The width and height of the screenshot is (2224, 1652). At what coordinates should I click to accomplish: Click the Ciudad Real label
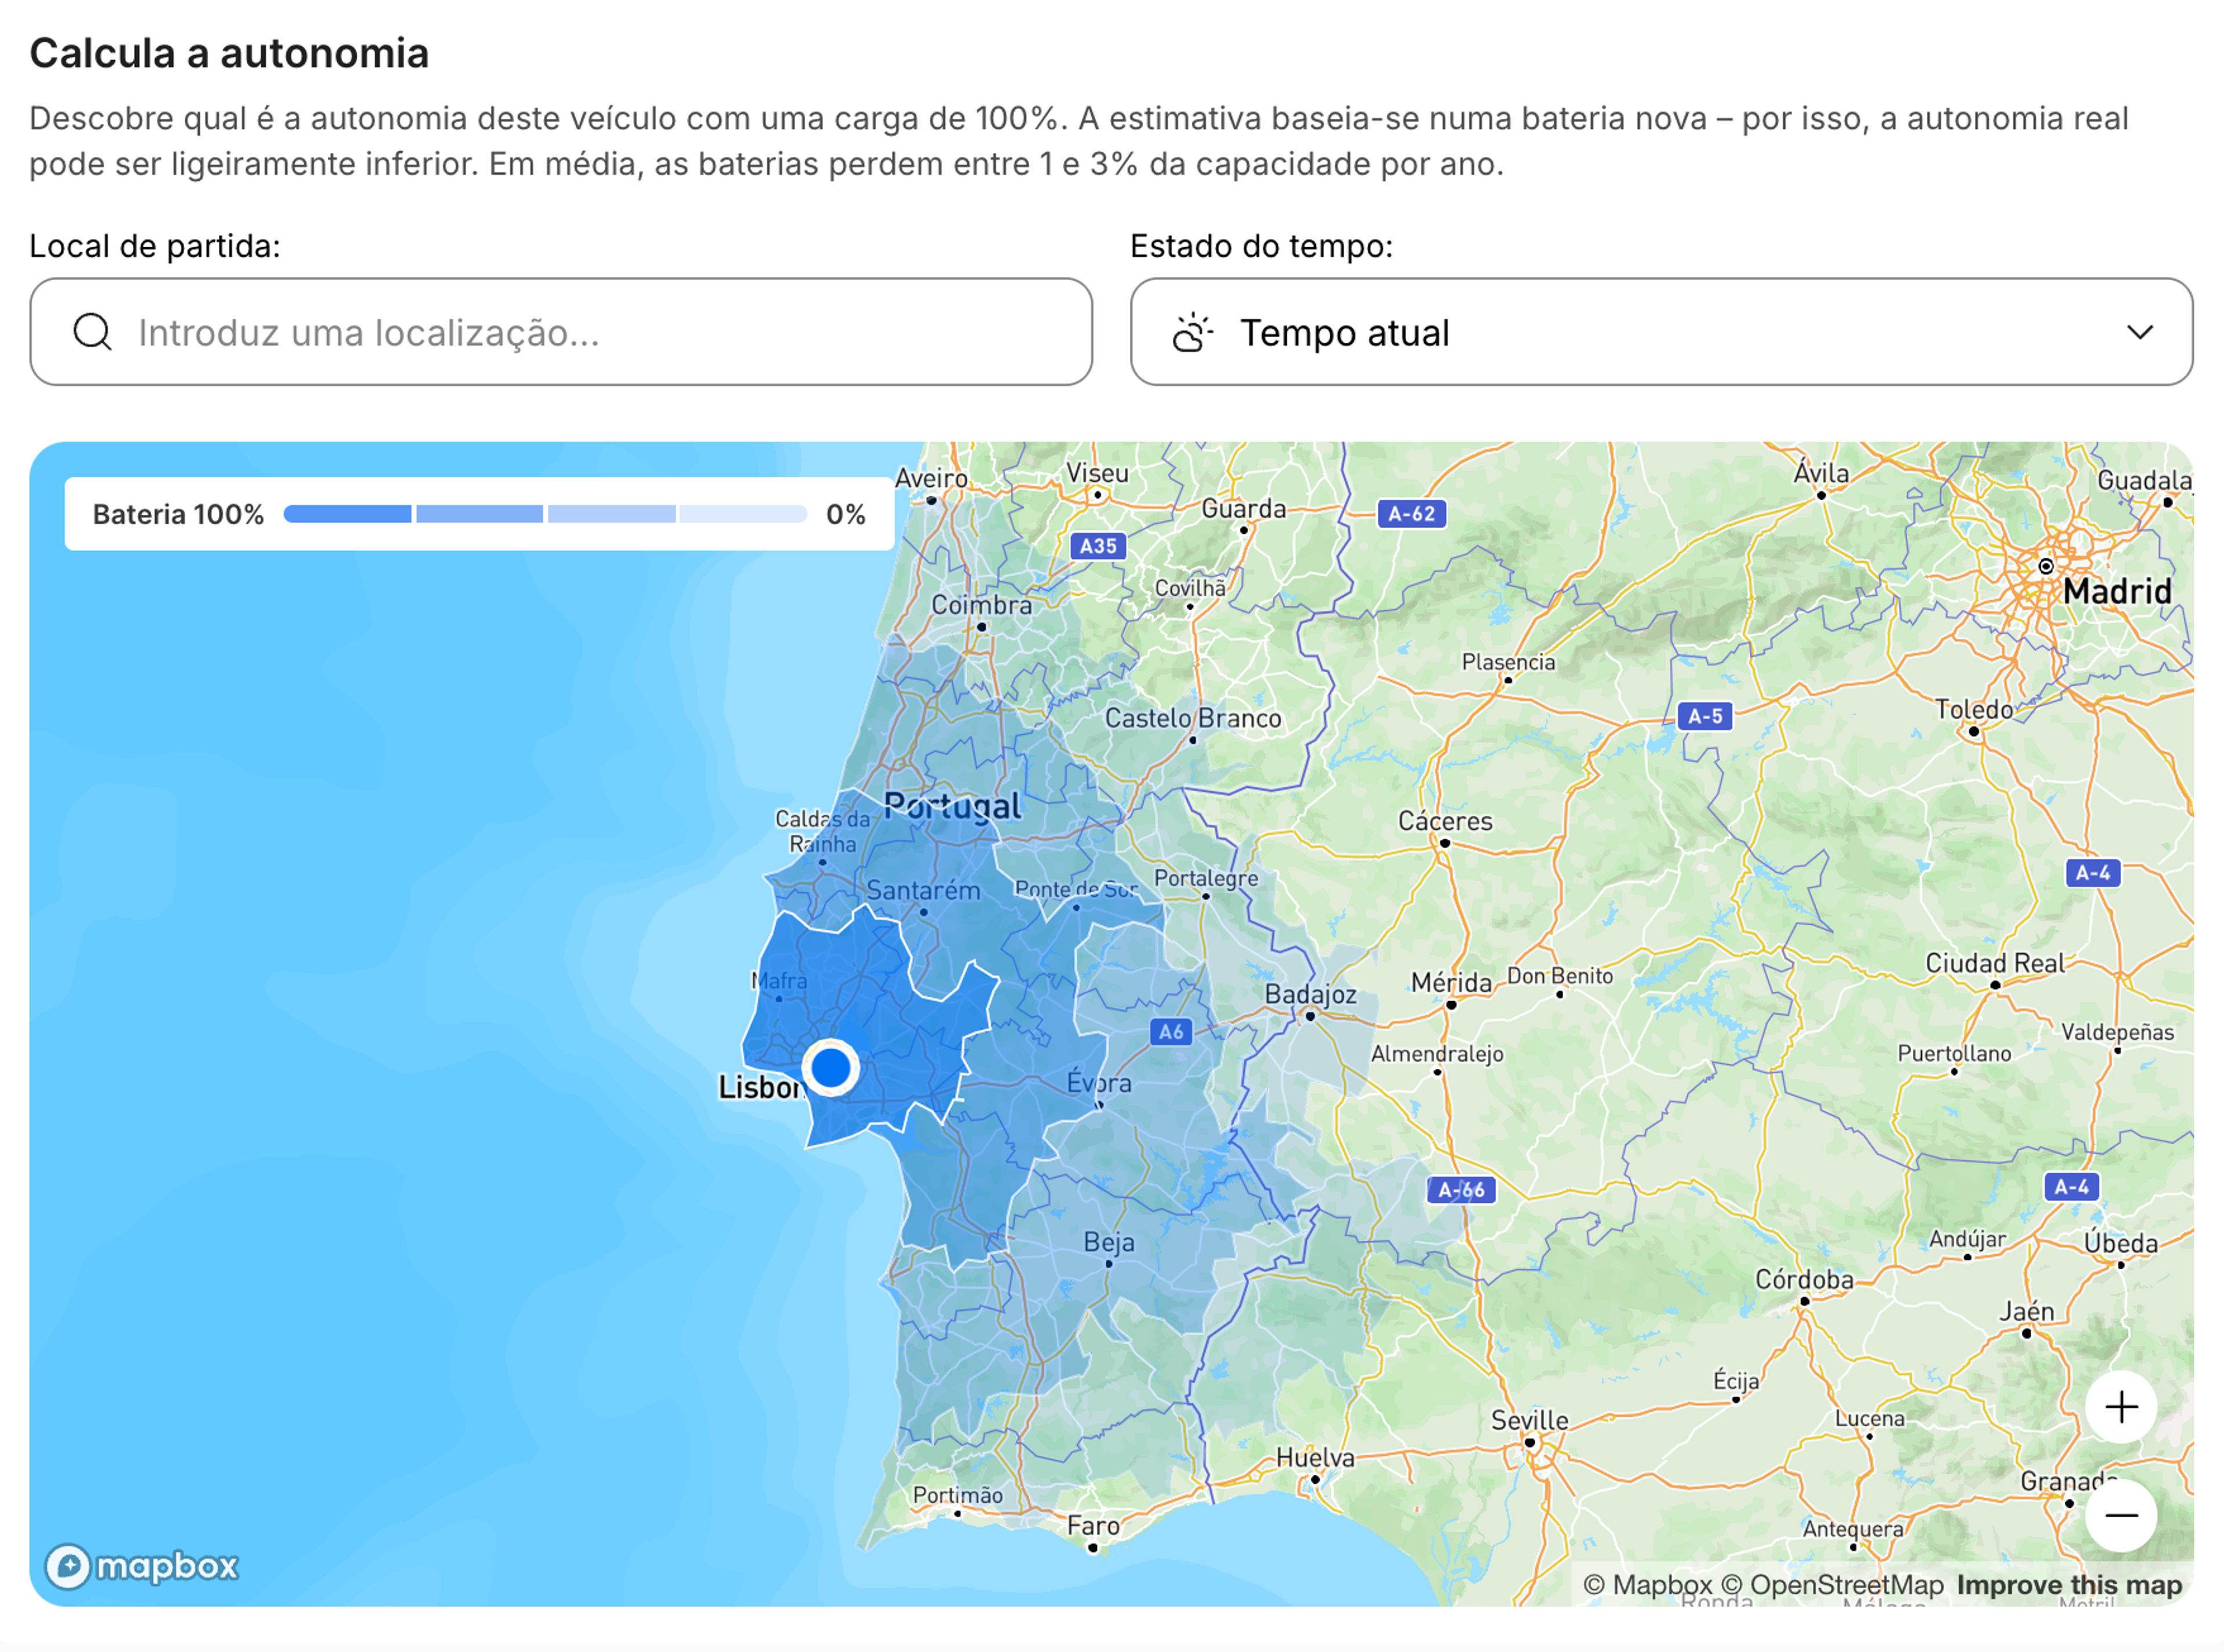coord(1994,963)
